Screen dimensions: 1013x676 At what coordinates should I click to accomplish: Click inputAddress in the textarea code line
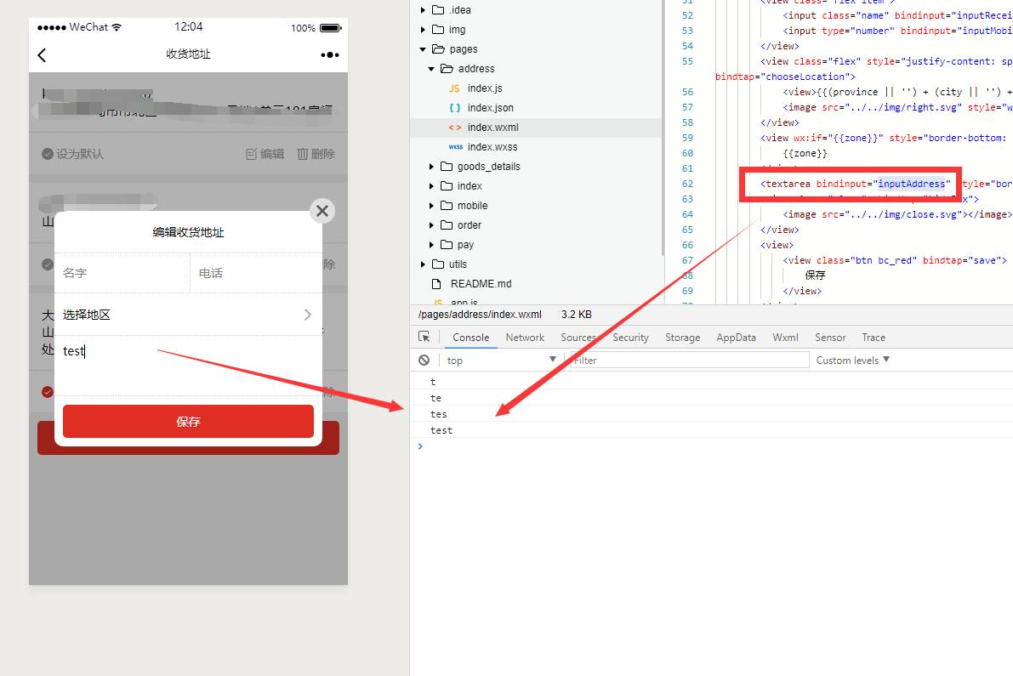tap(911, 184)
